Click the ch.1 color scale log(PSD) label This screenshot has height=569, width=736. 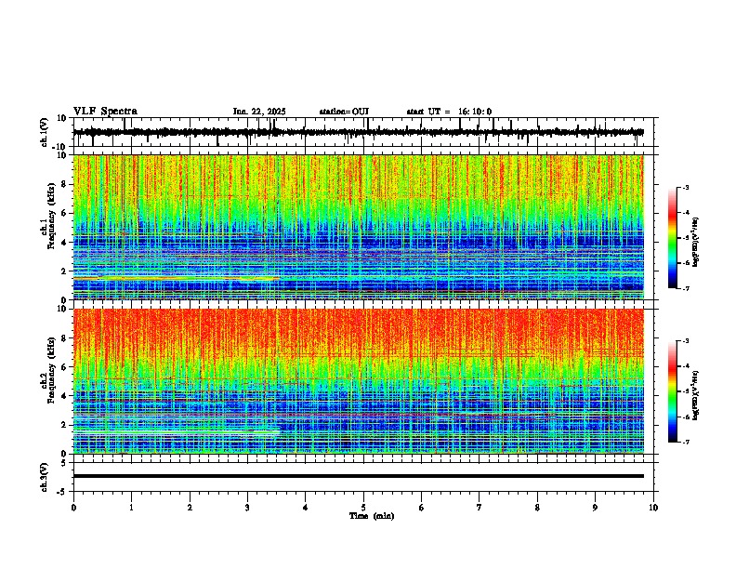(696, 242)
